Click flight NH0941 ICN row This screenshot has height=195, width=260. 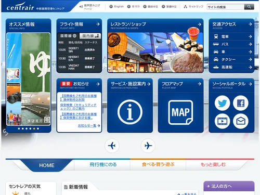[79, 58]
